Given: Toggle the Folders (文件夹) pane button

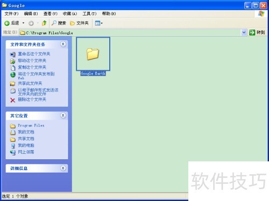Looking at the screenshot, I should [79, 23].
